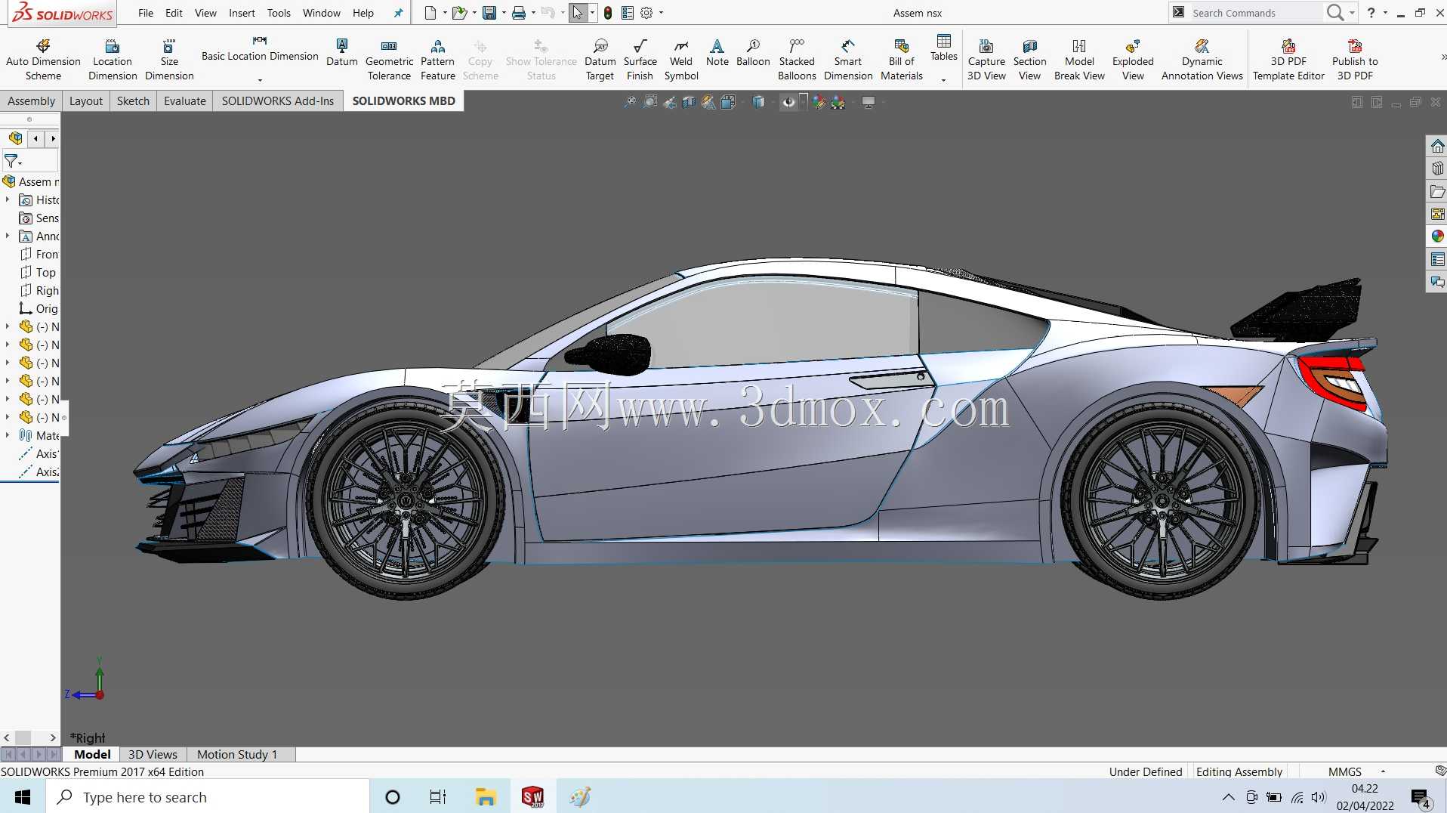Open the Options gear icon

(x=646, y=13)
